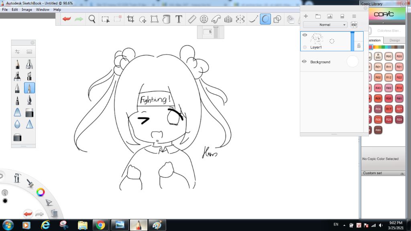Add a new layer with plus icon
Screen dimensions: 411x231
pos(305,16)
